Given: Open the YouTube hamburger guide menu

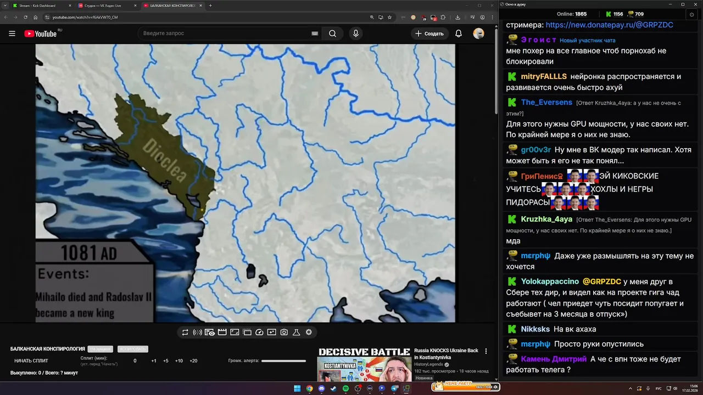Looking at the screenshot, I should click(12, 33).
